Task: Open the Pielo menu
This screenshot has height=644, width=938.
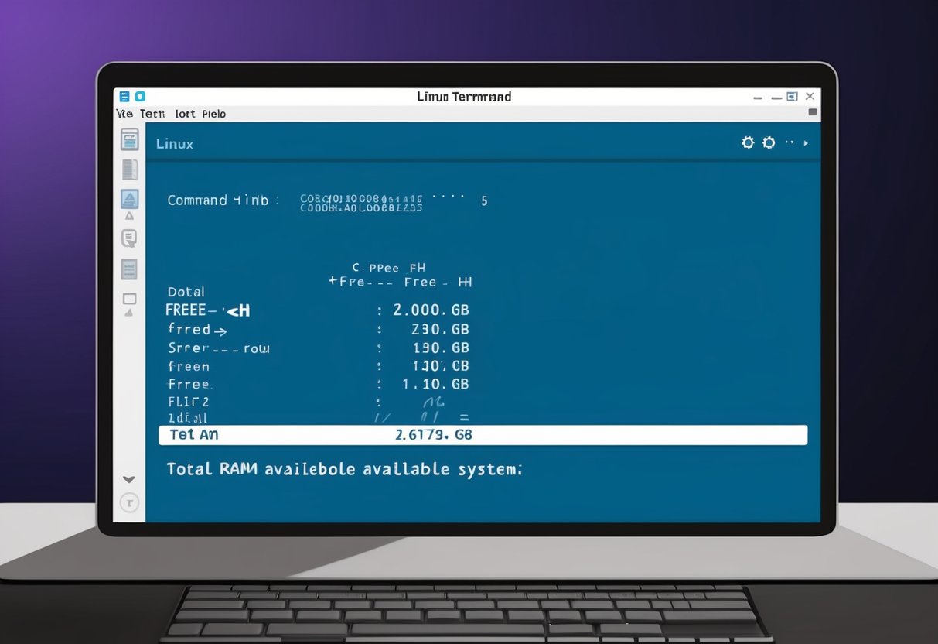Action: point(213,114)
